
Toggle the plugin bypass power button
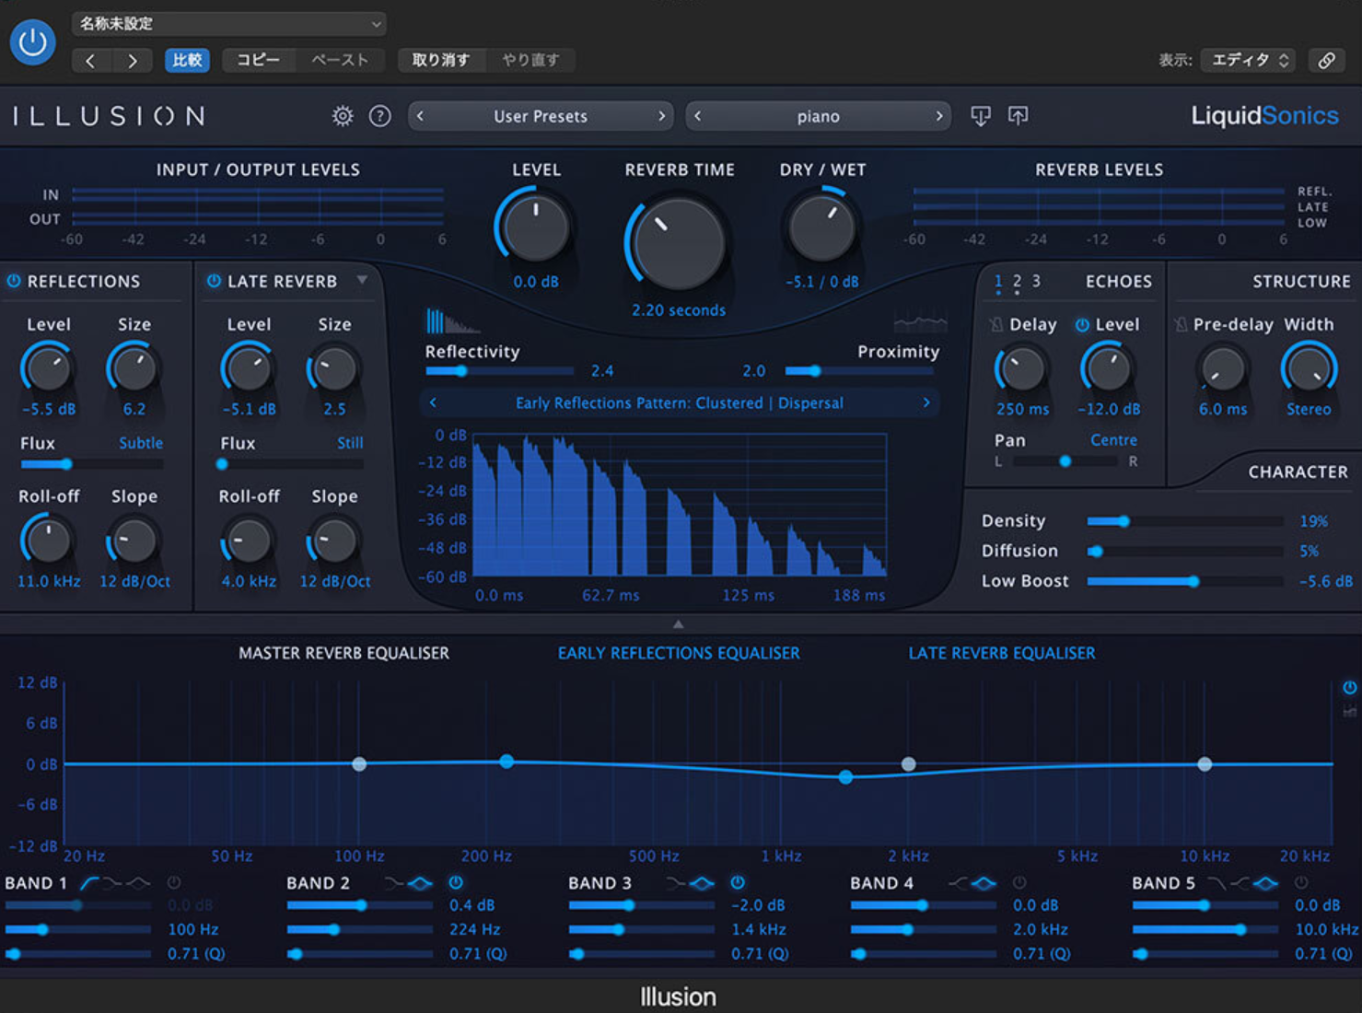(x=33, y=42)
